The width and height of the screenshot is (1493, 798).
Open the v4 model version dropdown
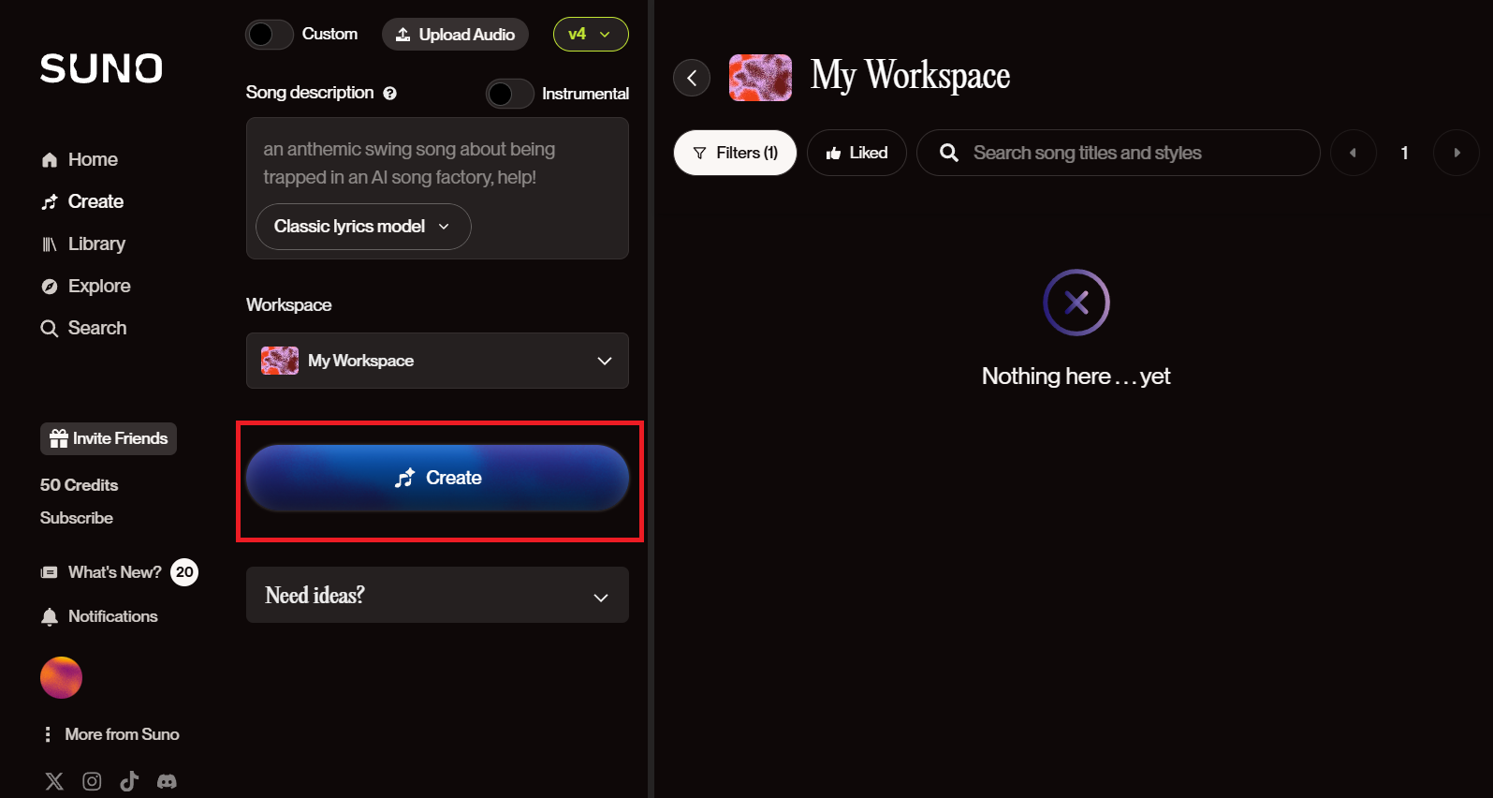(x=590, y=35)
